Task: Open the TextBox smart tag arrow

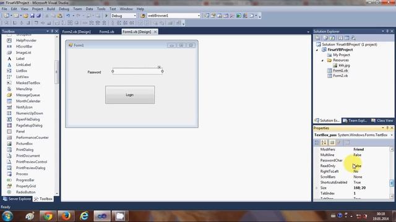Action: pyautogui.click(x=159, y=67)
